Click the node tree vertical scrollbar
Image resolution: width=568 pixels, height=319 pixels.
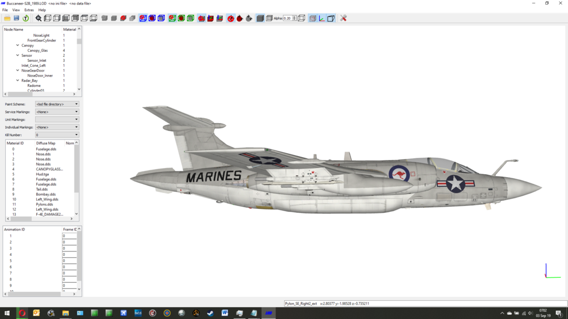(79, 59)
